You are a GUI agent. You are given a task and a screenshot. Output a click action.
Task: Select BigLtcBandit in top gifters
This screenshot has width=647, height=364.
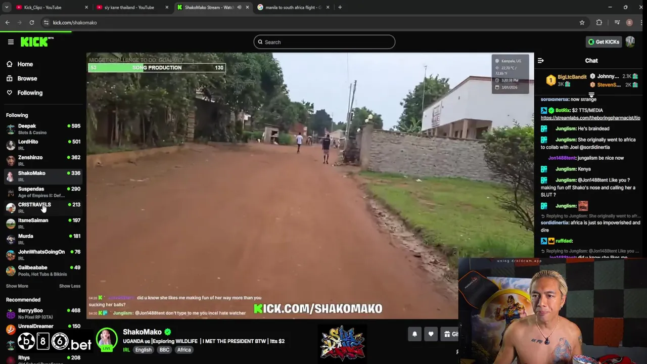coord(572,77)
